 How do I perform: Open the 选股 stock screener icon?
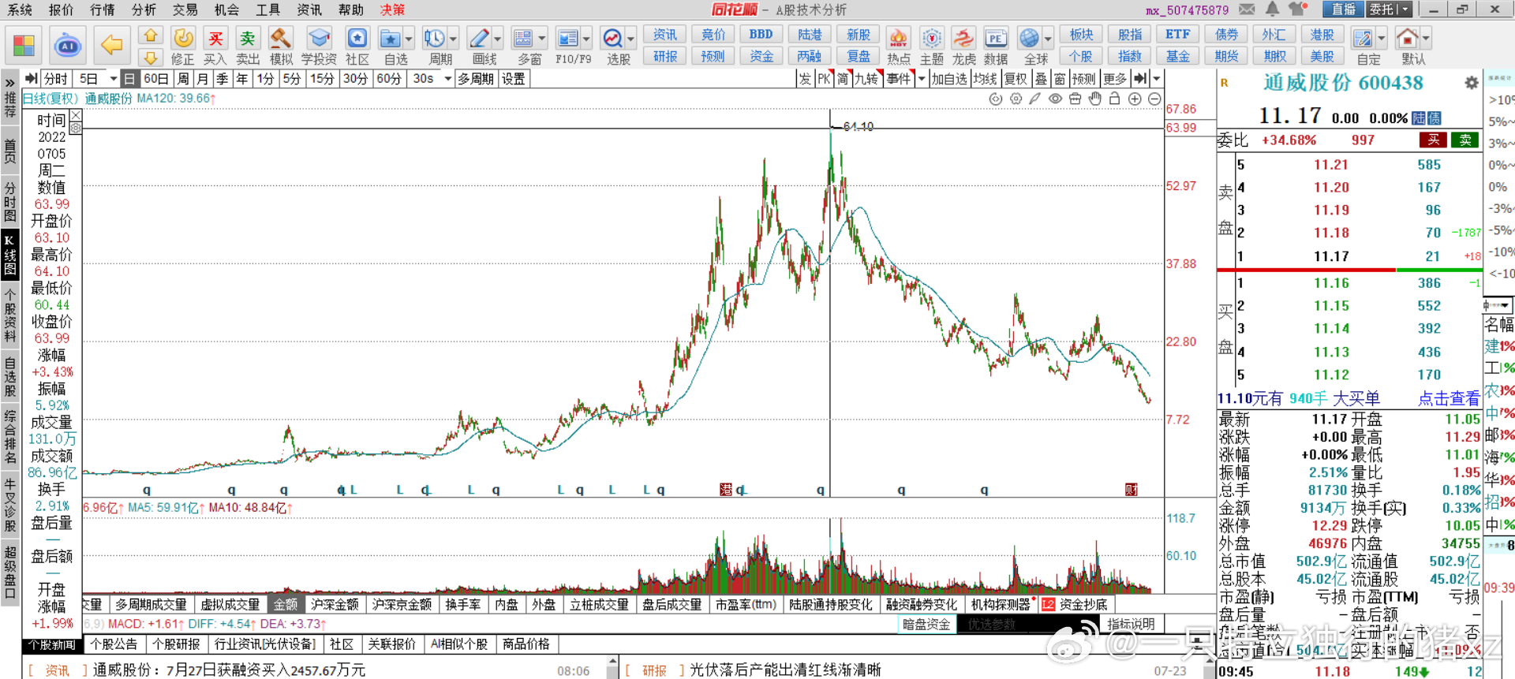click(x=612, y=47)
